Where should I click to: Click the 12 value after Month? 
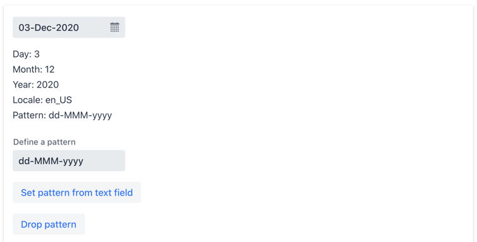tap(50, 70)
